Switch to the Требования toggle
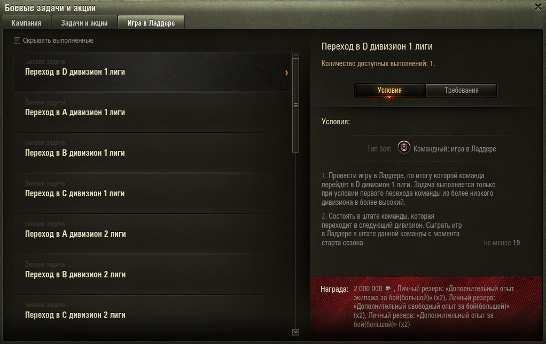Viewport: 546px width, 344px height. (462, 90)
